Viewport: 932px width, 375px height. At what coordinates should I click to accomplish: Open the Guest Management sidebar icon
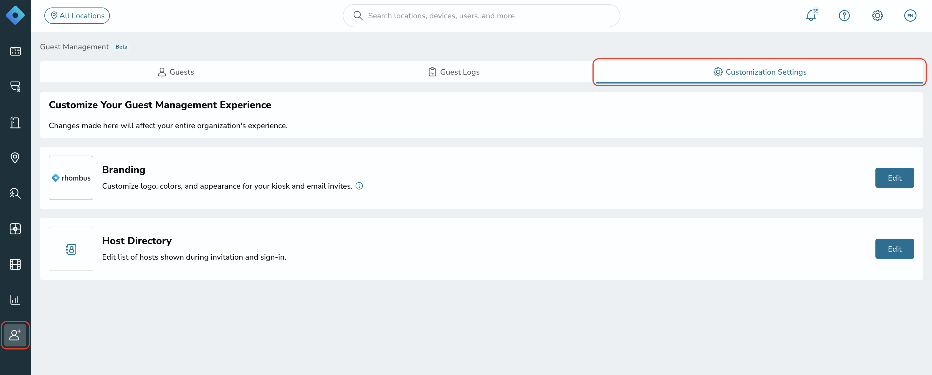click(15, 335)
